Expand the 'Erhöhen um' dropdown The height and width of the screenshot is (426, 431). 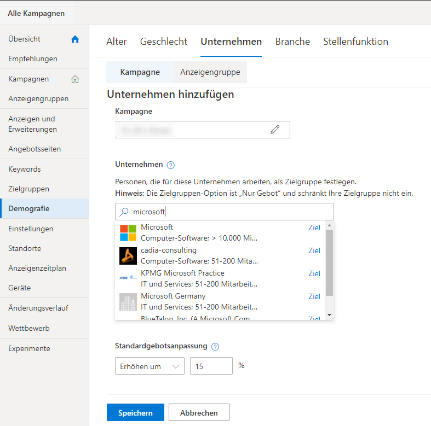150,366
